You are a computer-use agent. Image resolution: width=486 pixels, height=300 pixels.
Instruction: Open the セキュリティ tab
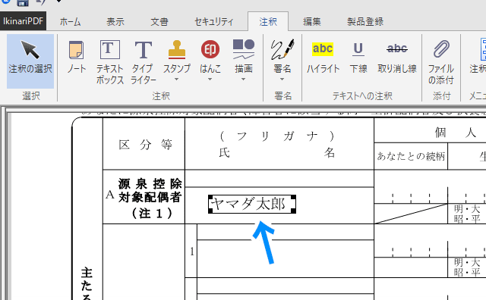(214, 22)
